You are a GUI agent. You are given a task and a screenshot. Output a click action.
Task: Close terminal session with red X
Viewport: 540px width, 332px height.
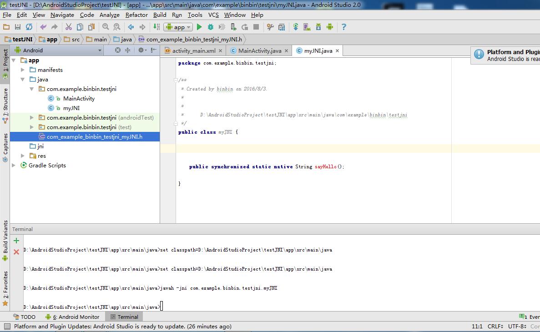(x=16, y=252)
